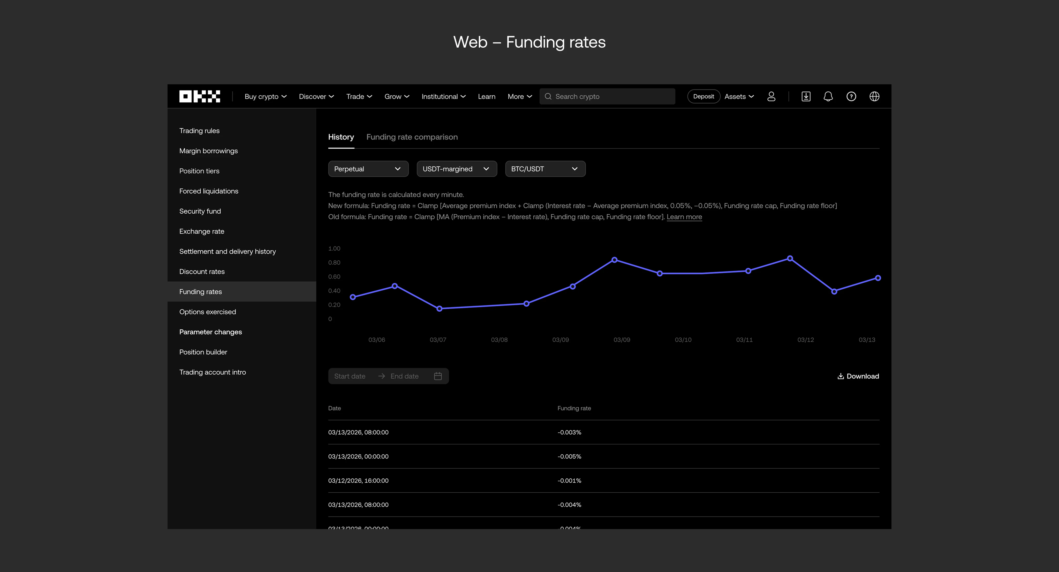Viewport: 1059px width, 572px height.
Task: Expand the More menu
Action: click(520, 96)
